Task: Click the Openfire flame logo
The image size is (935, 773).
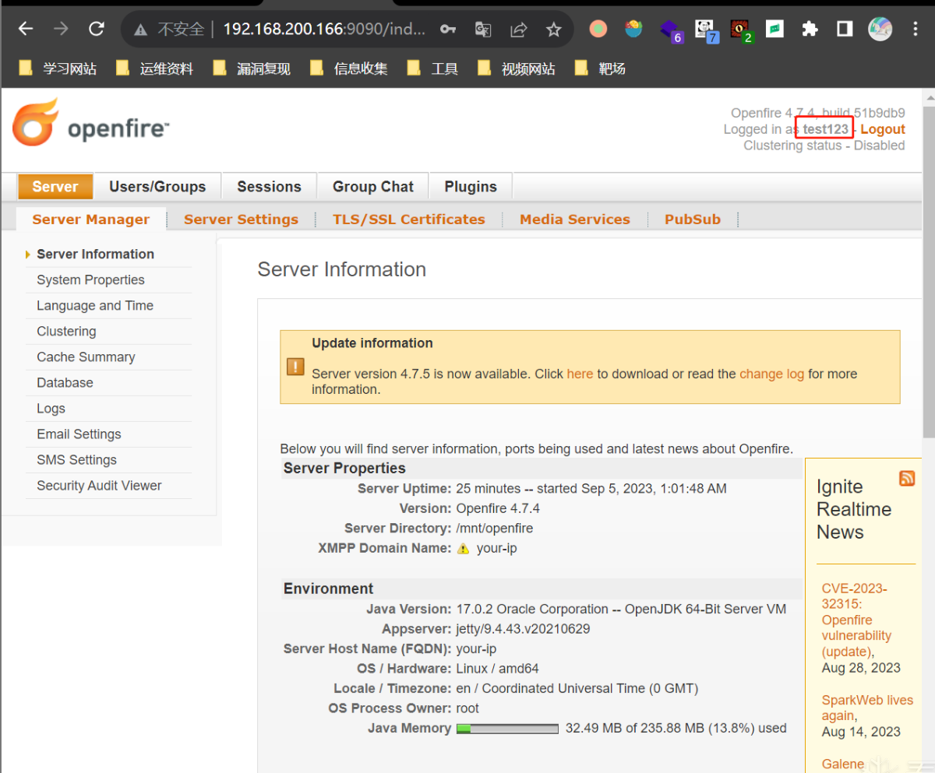Action: [x=35, y=122]
